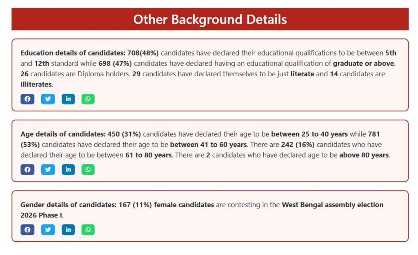
Task: Share Gender details via WhatsApp
Action: click(x=88, y=230)
